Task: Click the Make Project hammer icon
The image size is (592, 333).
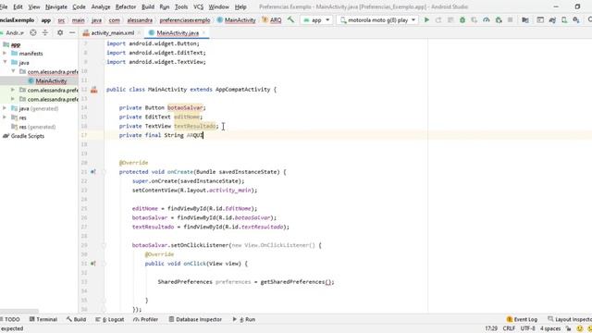Action: 290,20
